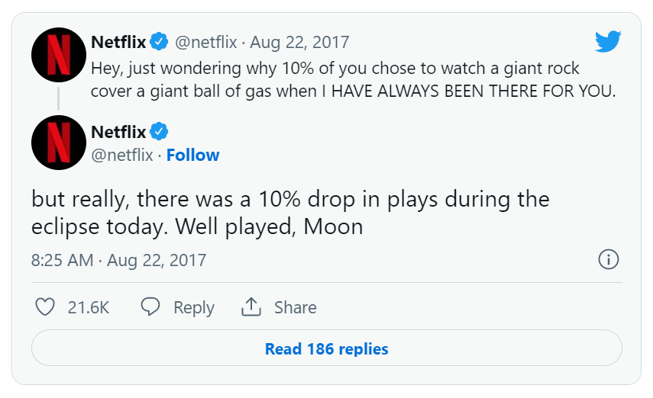Click the Twitter bird logo
653x398 pixels.
tap(608, 41)
